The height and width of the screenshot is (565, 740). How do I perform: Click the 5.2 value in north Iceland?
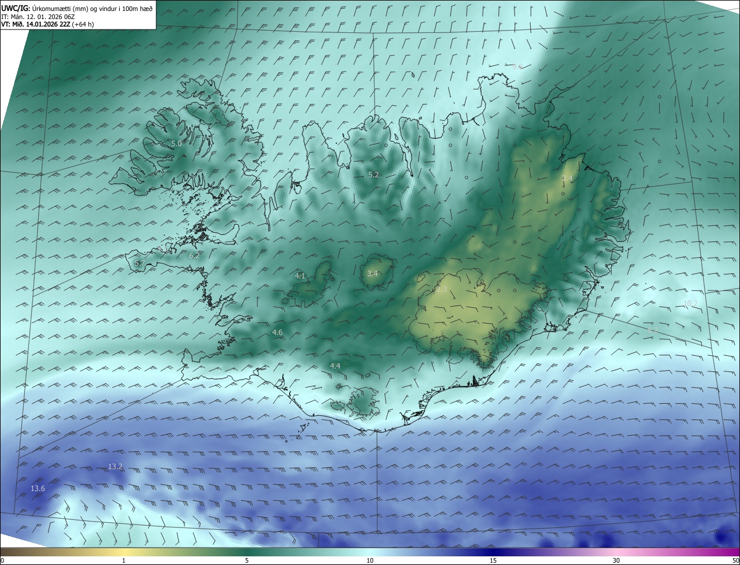click(373, 174)
